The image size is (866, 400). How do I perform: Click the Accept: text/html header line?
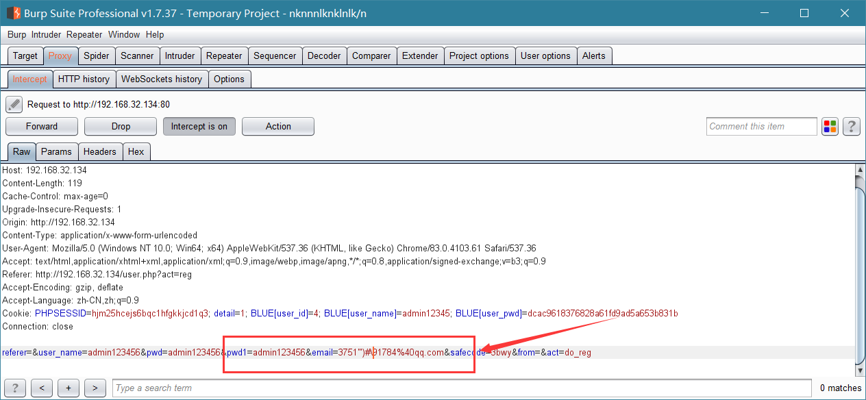274,261
